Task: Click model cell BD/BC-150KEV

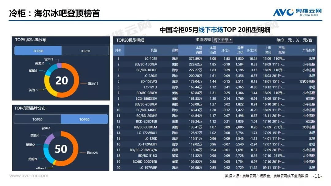Action: tap(146, 64)
